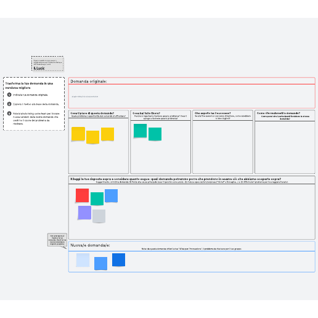Select the step 2 numbered circle icon
This screenshot has width=318, height=318.
(x=9, y=104)
